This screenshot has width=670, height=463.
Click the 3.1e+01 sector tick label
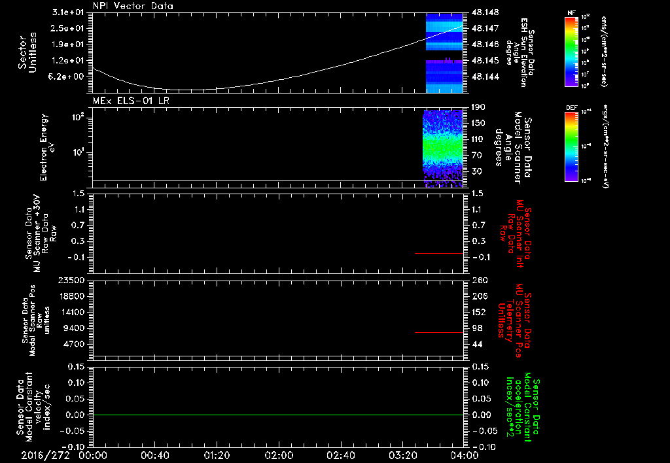pyautogui.click(x=68, y=12)
